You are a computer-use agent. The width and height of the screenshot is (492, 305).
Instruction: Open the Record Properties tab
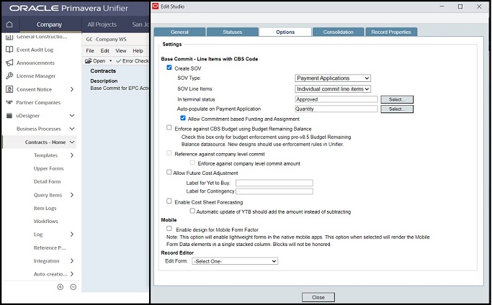click(391, 32)
